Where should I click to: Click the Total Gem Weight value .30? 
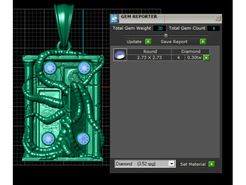[160, 28]
